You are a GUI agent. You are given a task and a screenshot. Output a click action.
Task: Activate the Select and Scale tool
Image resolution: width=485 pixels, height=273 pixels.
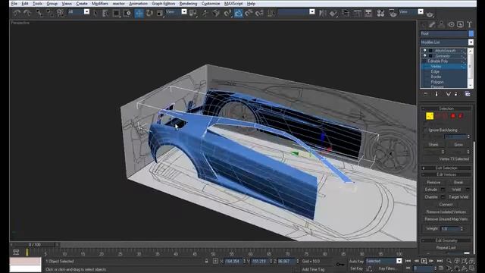pyautogui.click(x=160, y=13)
